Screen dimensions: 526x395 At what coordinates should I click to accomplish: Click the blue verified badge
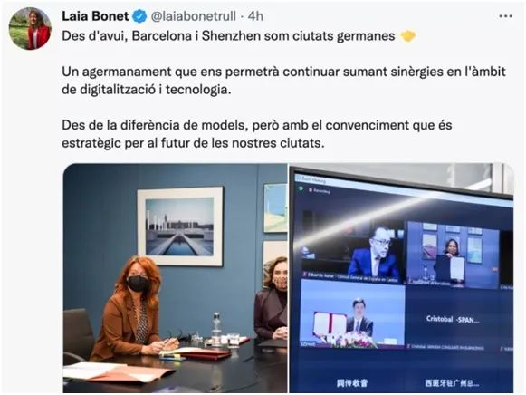click(x=139, y=16)
